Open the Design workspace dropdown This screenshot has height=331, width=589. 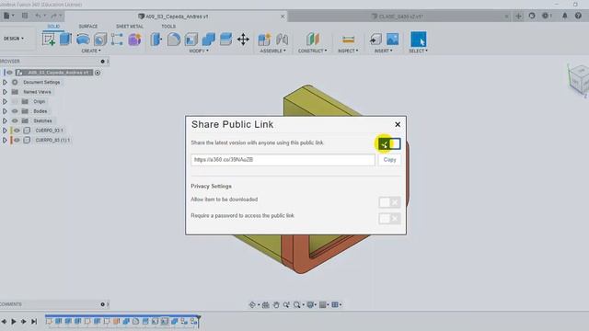pos(14,39)
